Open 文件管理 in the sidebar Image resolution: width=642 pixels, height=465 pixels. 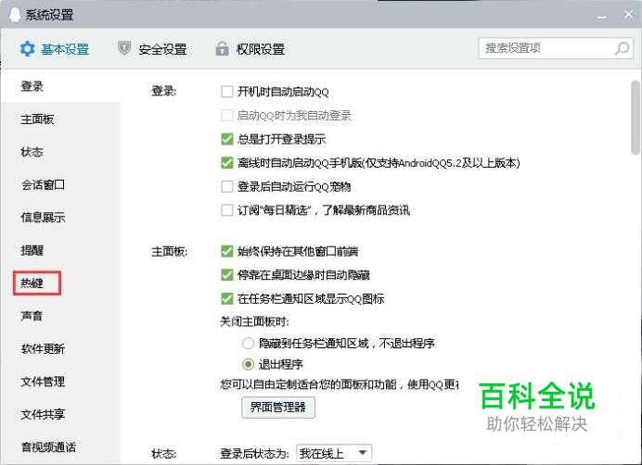[x=43, y=382]
